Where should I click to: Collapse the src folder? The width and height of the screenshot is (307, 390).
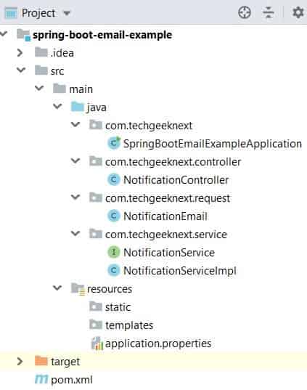[21, 70]
